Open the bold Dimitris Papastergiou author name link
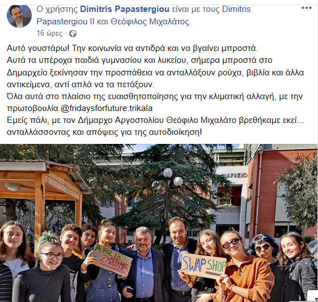 125,9
